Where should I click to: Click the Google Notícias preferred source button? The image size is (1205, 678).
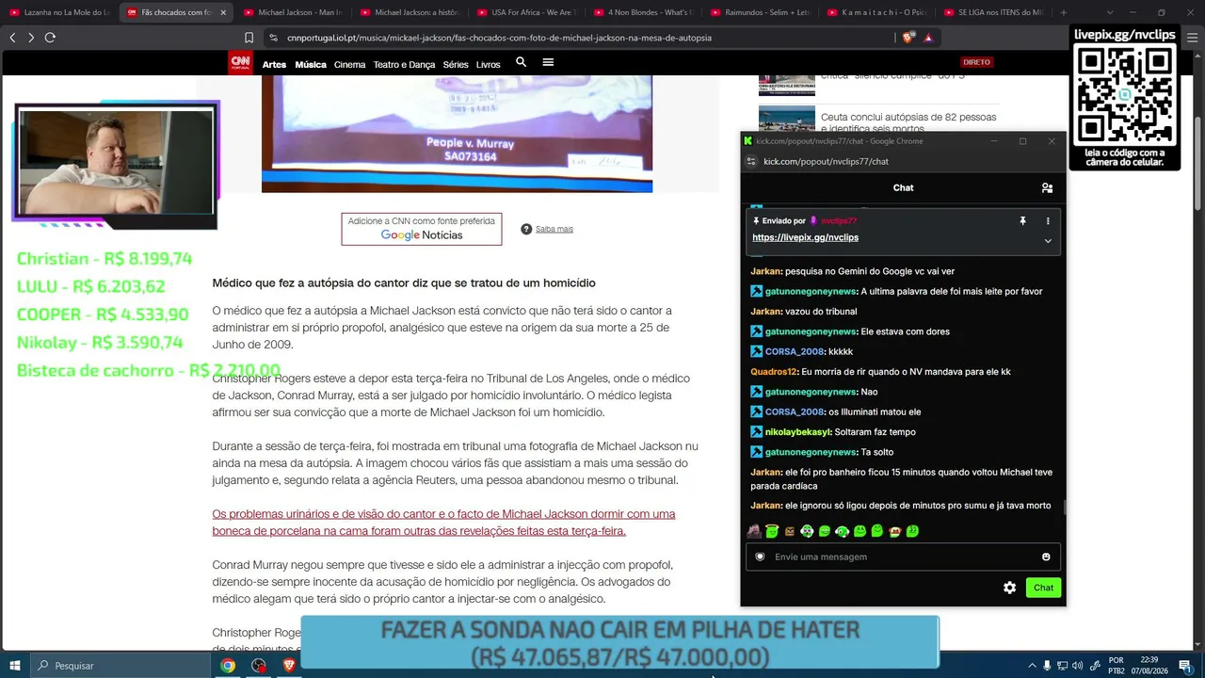422,229
